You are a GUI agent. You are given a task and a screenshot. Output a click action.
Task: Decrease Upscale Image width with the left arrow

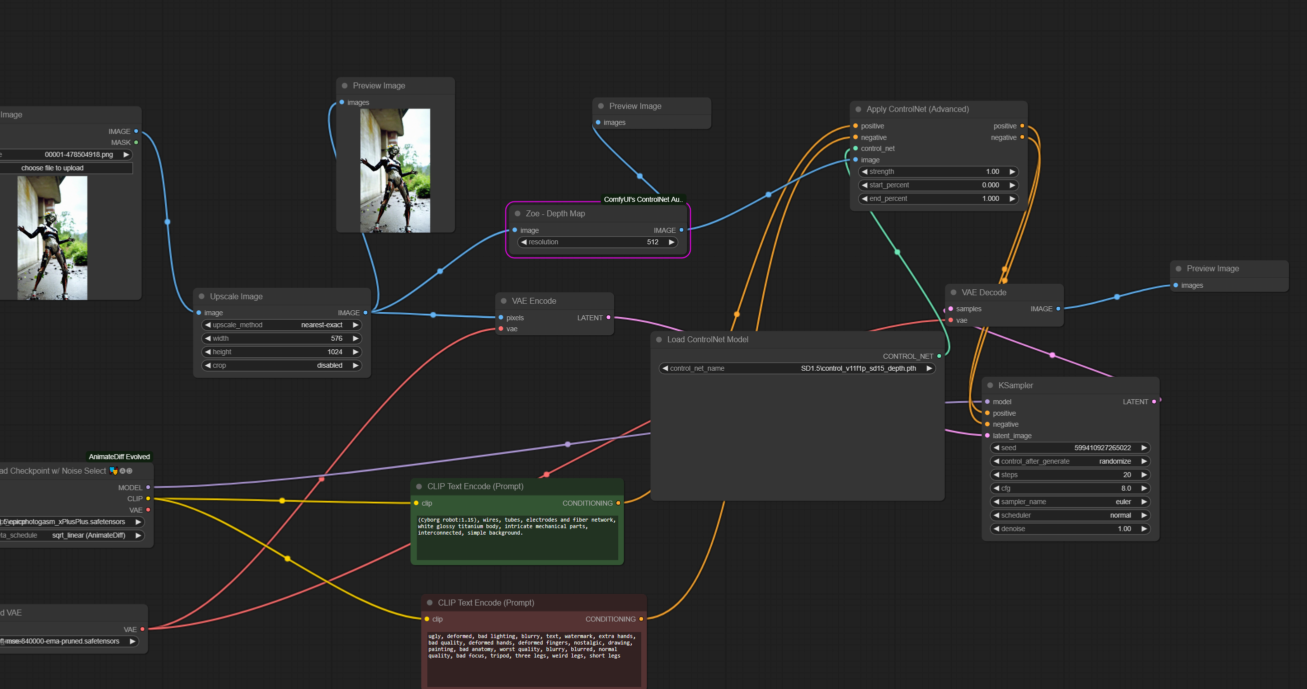pos(207,338)
